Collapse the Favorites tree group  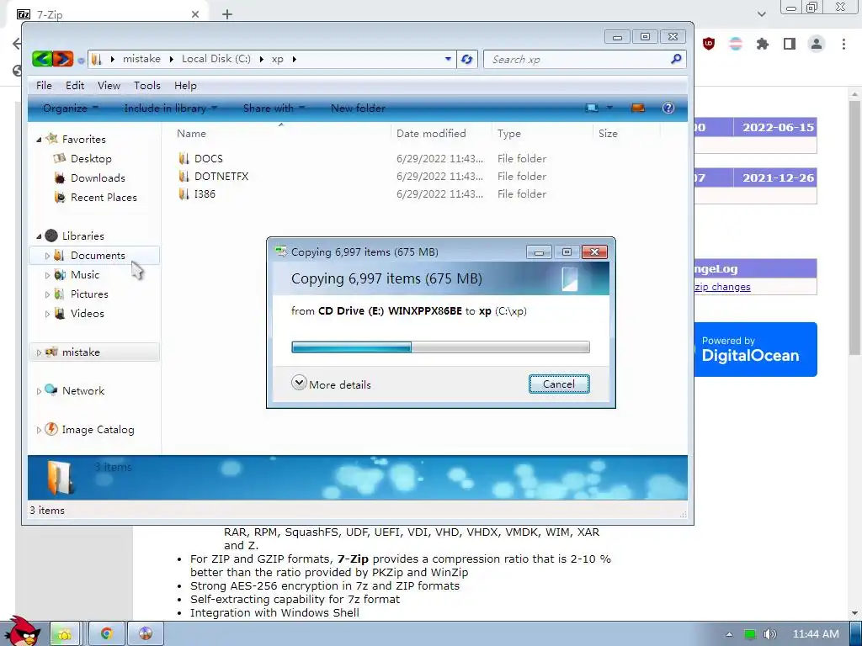coord(39,140)
